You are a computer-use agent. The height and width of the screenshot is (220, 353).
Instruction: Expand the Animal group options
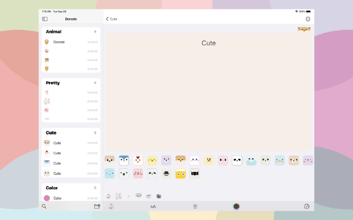95,32
